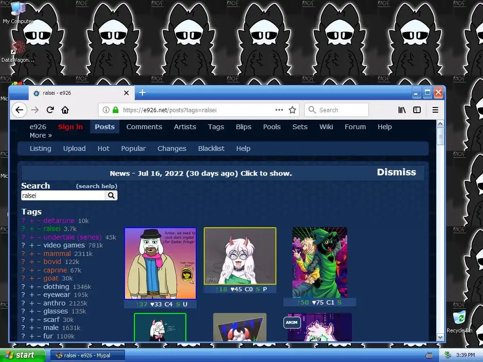Click the system tray notification icon
The width and height of the screenshot is (483, 362).
point(448,355)
